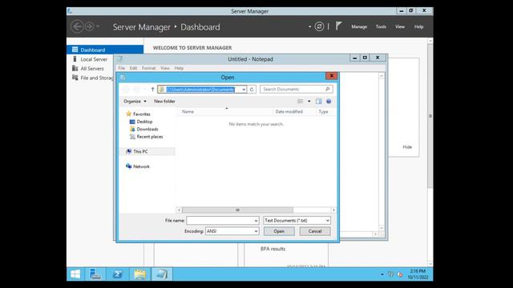
Task: Select This PC in navigation pane
Action: point(140,151)
